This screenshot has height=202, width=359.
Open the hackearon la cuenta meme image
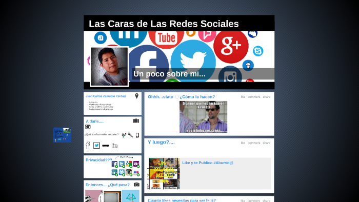(x=203, y=117)
